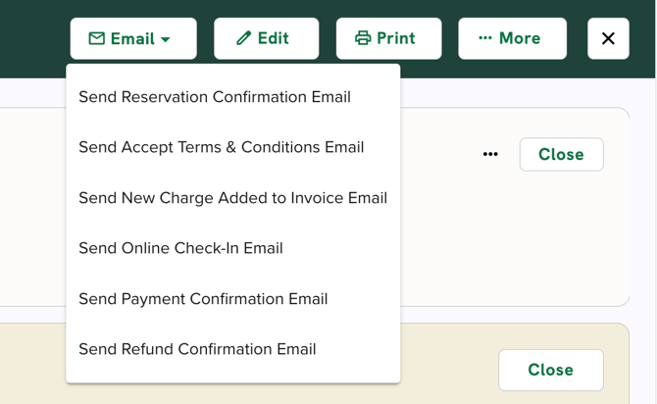Choose Send Accept Terms & Conditions Email
The image size is (657, 404).
pyautogui.click(x=233, y=147)
